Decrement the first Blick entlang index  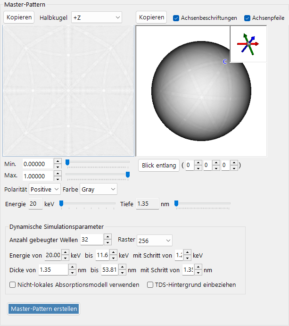(198, 168)
